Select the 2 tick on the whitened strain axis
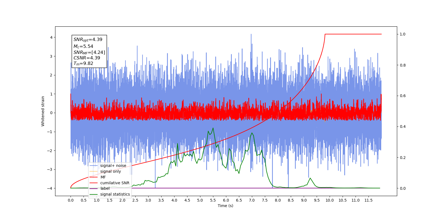Viewport: 441px width, 220px height. pyautogui.click(x=51, y=75)
